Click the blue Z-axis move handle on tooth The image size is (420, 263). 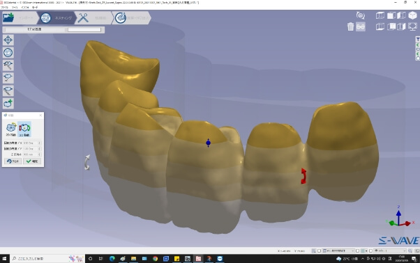pos(208,143)
